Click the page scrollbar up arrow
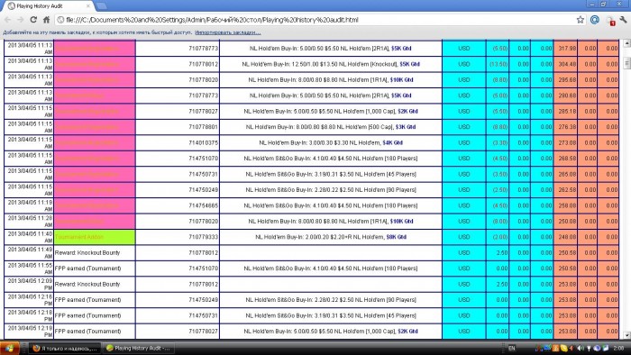 [x=626, y=43]
